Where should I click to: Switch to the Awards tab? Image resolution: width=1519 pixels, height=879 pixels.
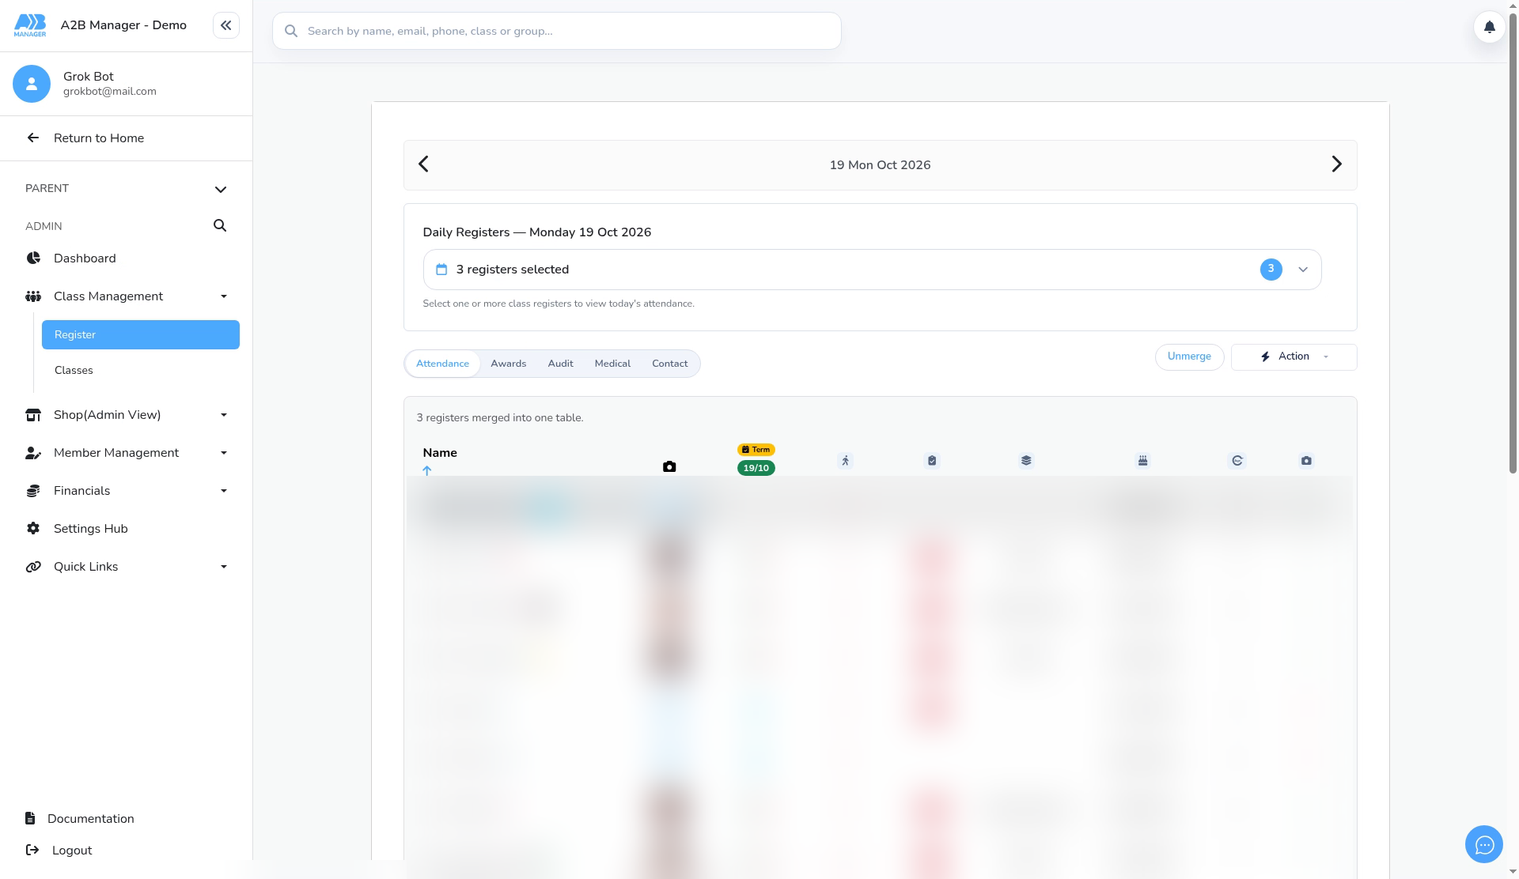click(x=508, y=364)
